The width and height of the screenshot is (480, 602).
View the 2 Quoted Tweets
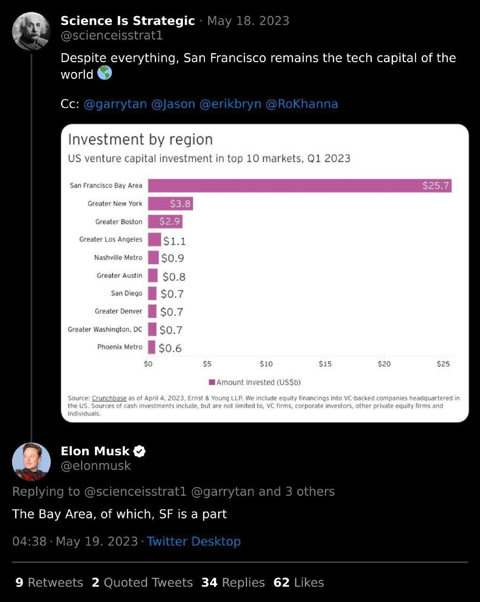coord(142,583)
